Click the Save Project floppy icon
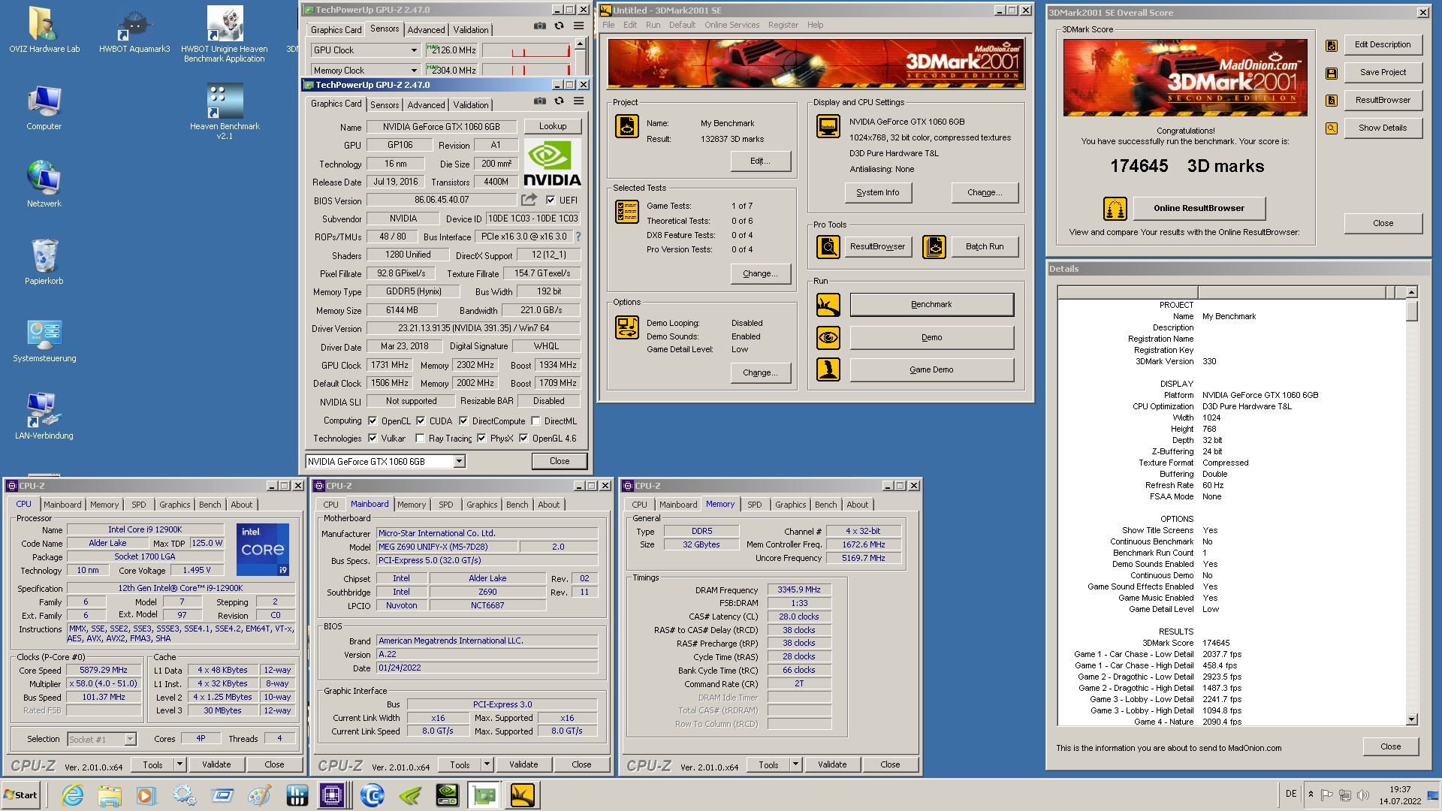Screen dimensions: 1442x811 [x=1332, y=73]
